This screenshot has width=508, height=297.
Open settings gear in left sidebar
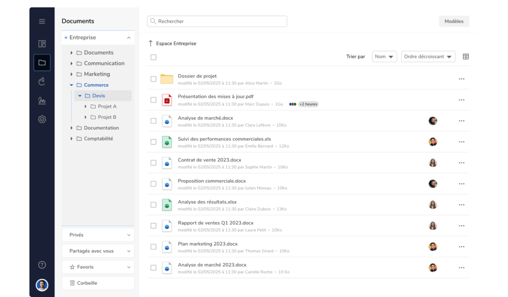coord(42,119)
